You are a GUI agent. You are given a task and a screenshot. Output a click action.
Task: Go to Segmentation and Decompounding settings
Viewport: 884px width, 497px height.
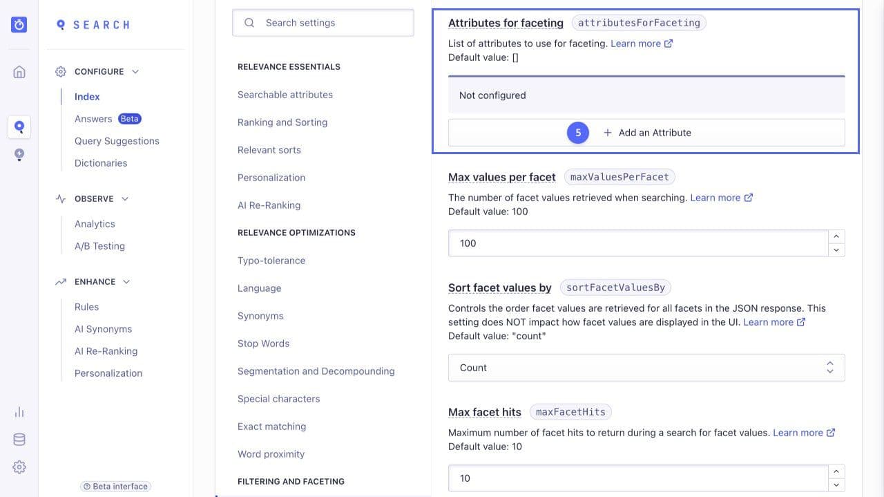316,371
